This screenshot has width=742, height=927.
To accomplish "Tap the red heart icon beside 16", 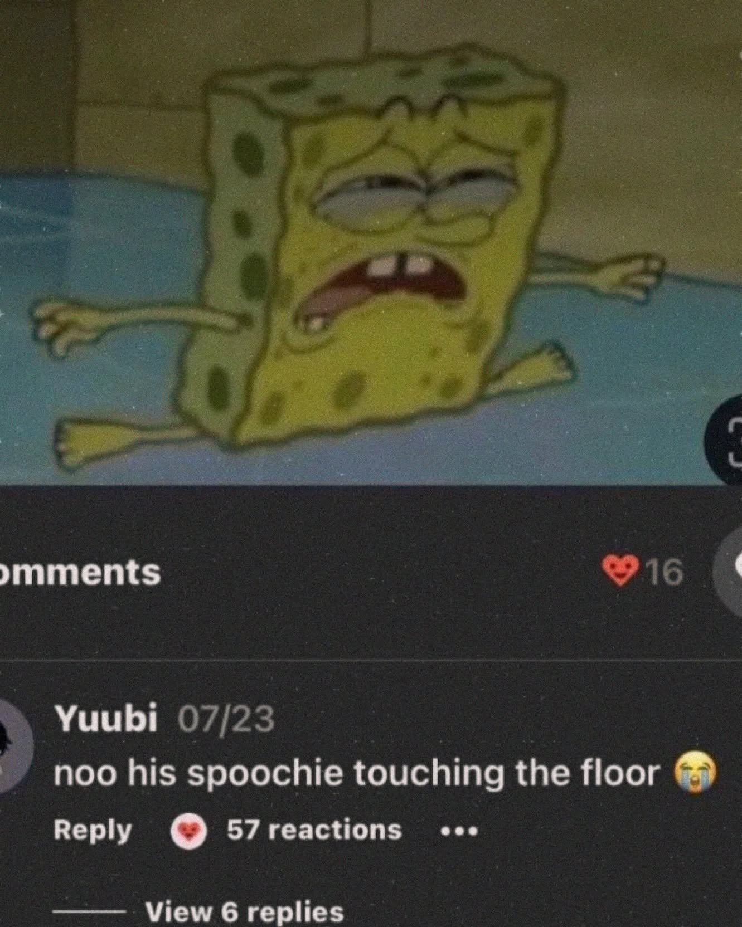I will coord(620,571).
